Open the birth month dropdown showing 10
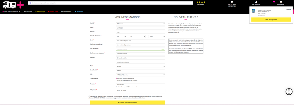 click(x=137, y=37)
